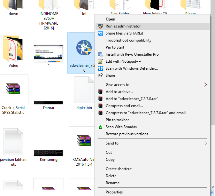Click the Run as administrator shield icon
The image size is (215, 196).
coord(101,26)
